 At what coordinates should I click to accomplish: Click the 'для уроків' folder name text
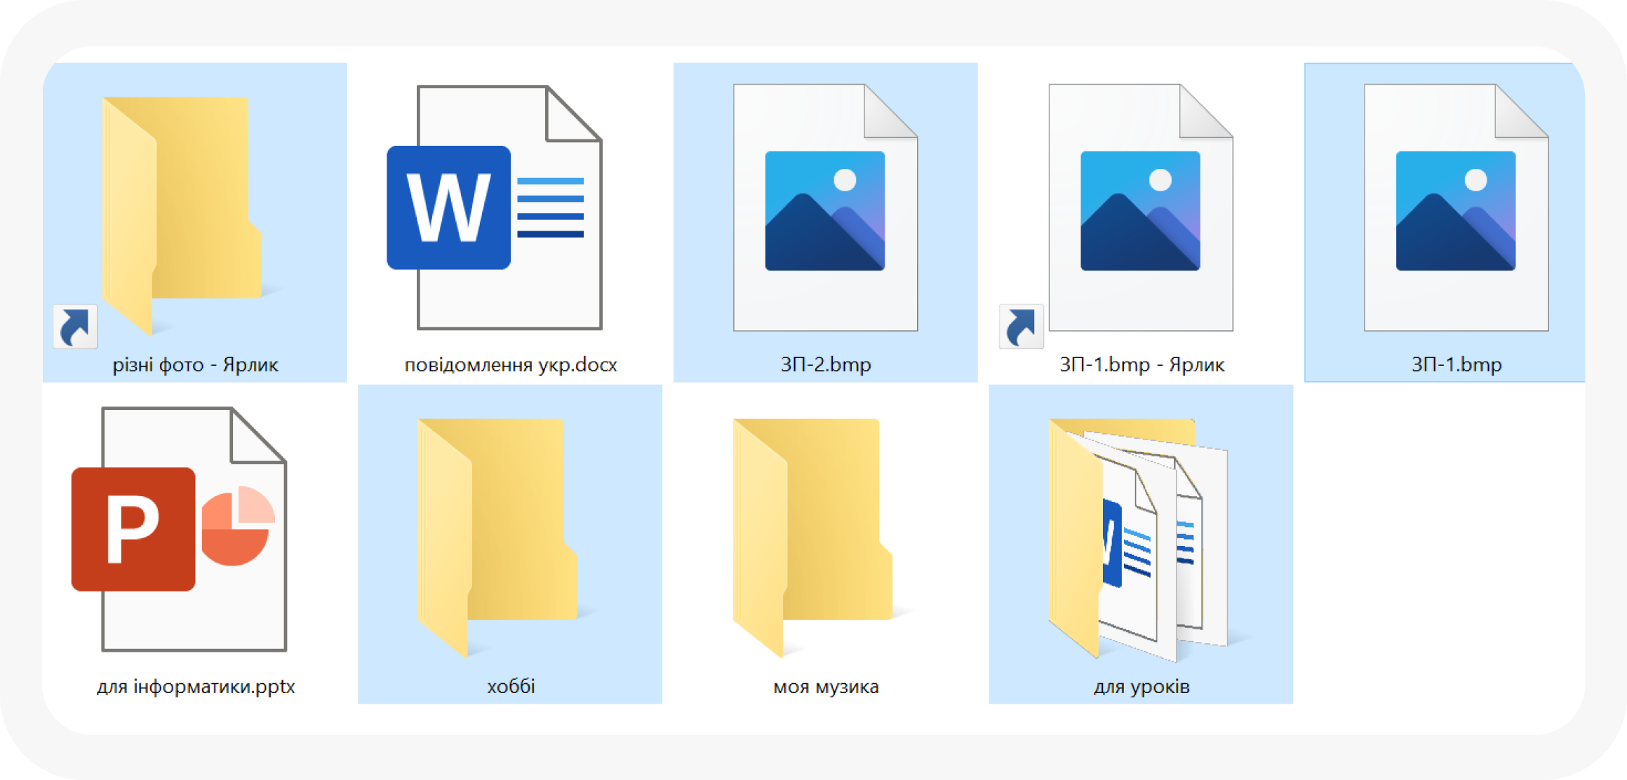coord(1141,687)
